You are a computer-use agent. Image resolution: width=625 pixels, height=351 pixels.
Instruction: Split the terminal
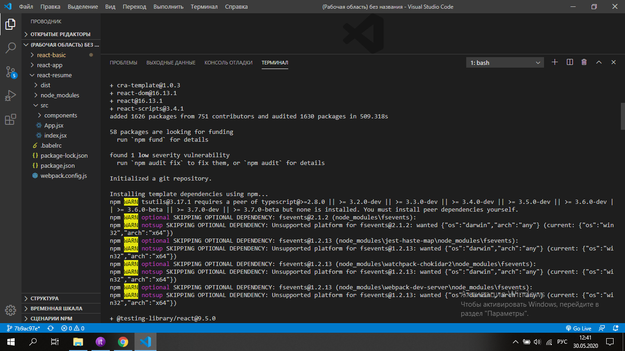click(570, 62)
